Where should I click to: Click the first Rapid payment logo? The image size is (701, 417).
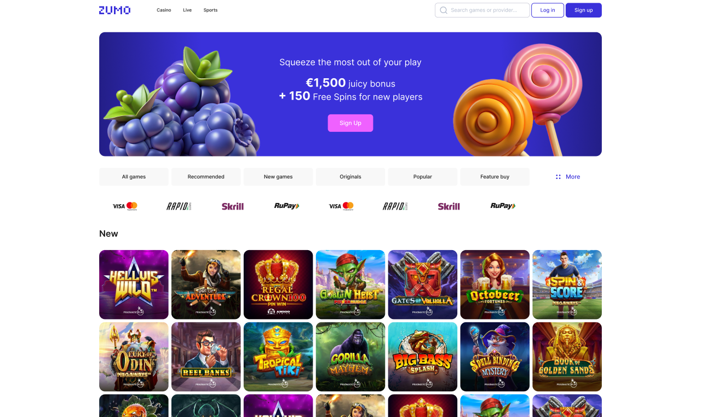(179, 206)
